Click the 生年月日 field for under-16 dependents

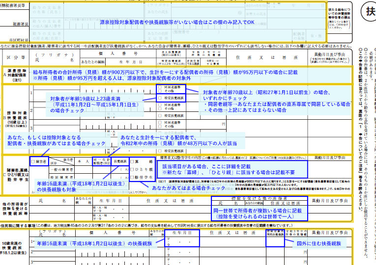click(182, 239)
